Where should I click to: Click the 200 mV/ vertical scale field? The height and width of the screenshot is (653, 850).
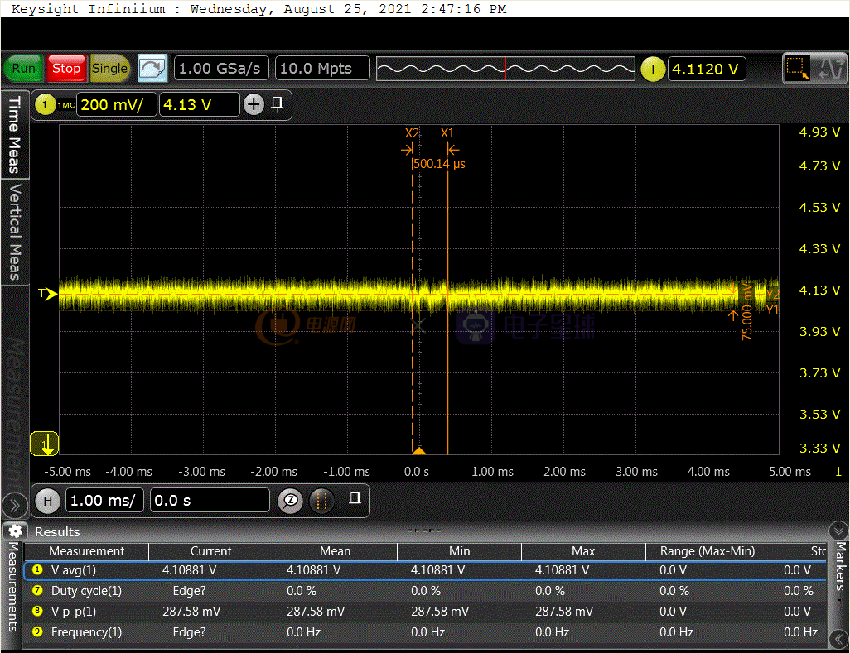[117, 104]
